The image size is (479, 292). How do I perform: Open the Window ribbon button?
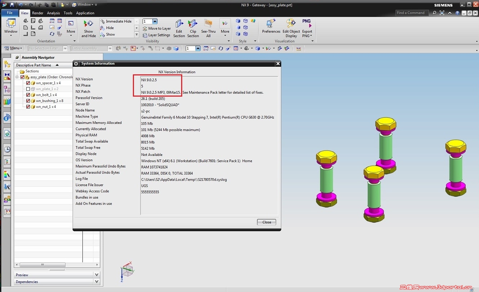pos(11,27)
